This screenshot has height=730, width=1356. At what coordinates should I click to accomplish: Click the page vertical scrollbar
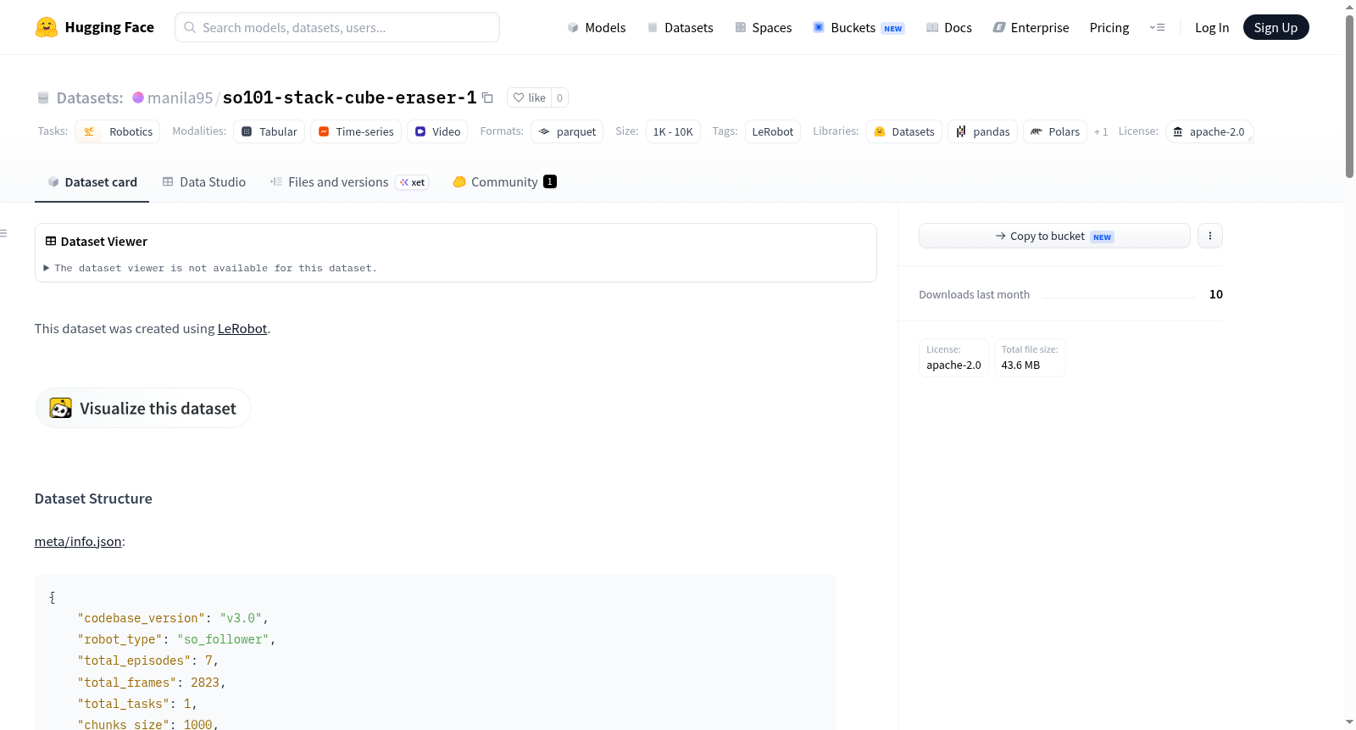click(x=1349, y=96)
